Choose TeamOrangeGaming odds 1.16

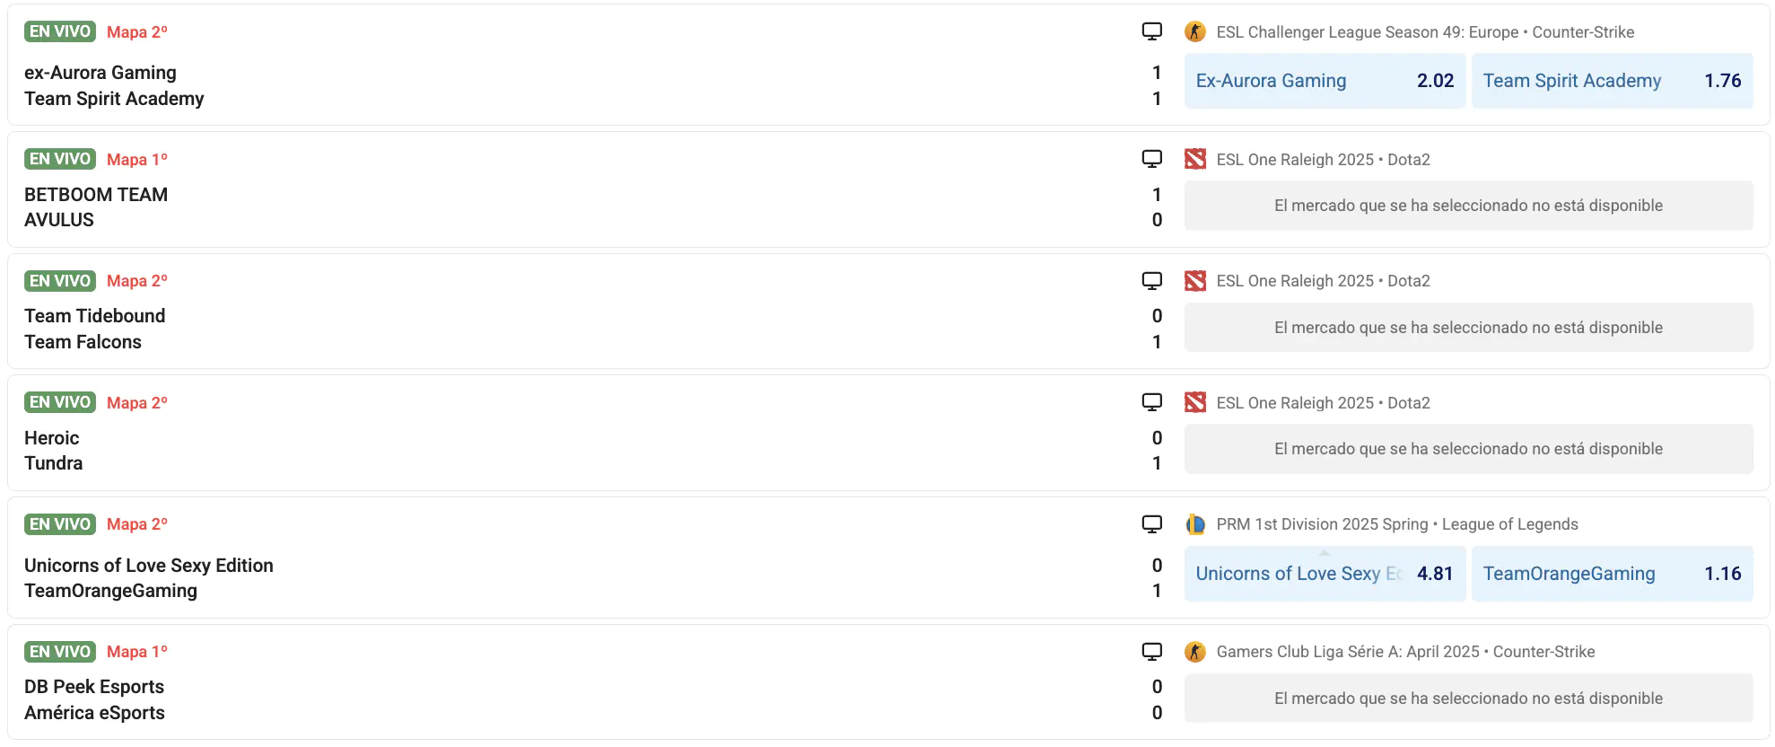pos(1611,574)
